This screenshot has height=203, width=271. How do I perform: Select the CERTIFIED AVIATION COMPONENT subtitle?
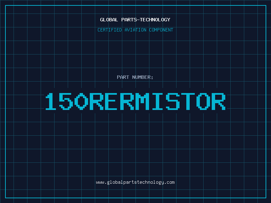tap(135, 30)
